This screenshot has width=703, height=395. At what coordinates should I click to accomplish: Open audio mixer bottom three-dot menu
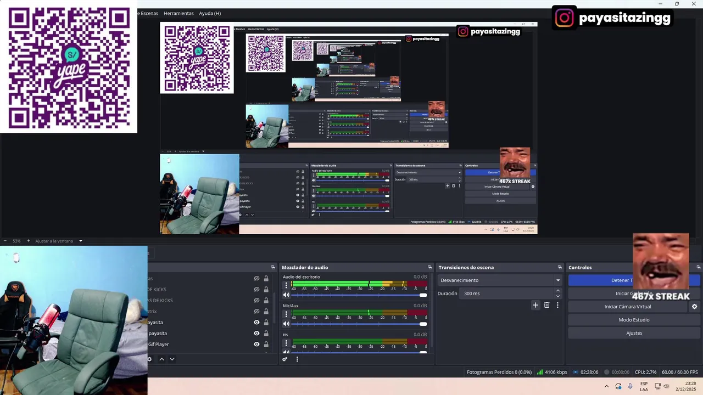(x=297, y=359)
